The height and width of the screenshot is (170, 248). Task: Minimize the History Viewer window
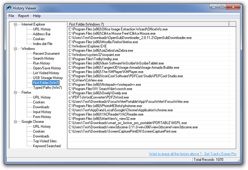pyautogui.click(x=214, y=7)
